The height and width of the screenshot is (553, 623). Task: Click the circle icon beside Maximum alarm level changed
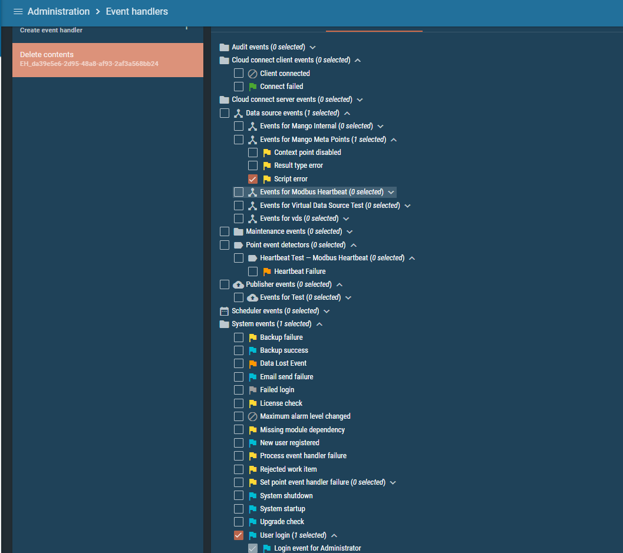tap(253, 416)
